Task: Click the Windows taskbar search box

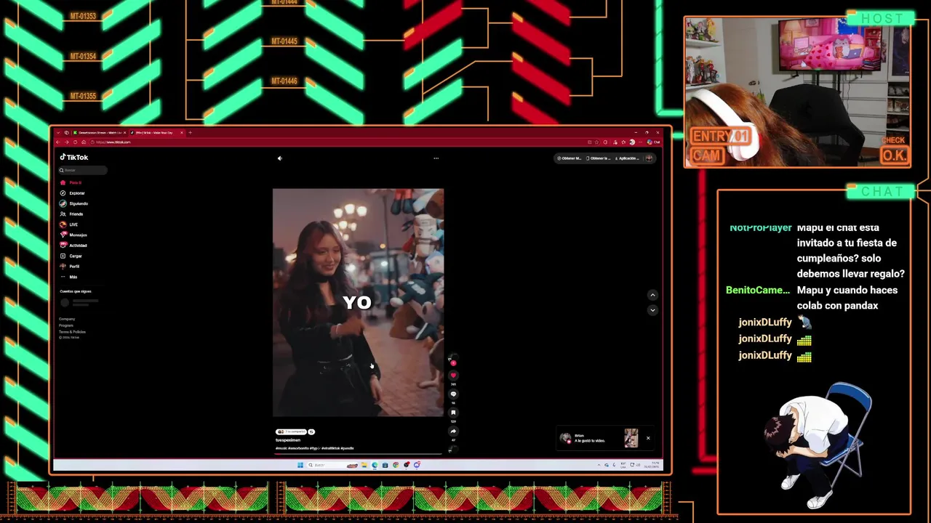Action: click(332, 465)
